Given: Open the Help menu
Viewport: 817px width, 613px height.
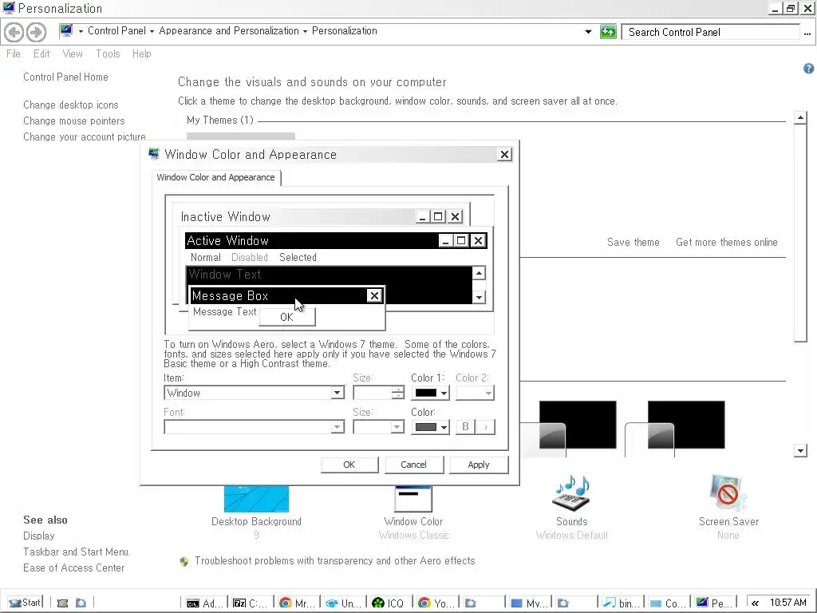Looking at the screenshot, I should pos(142,53).
